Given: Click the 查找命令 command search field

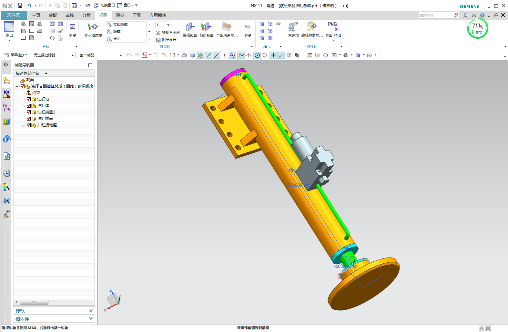Looking at the screenshot, I should tap(436, 15).
